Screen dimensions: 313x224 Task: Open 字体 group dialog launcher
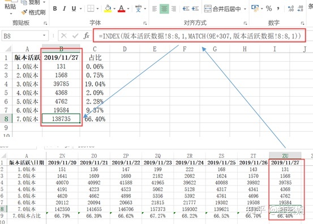tap(145, 23)
